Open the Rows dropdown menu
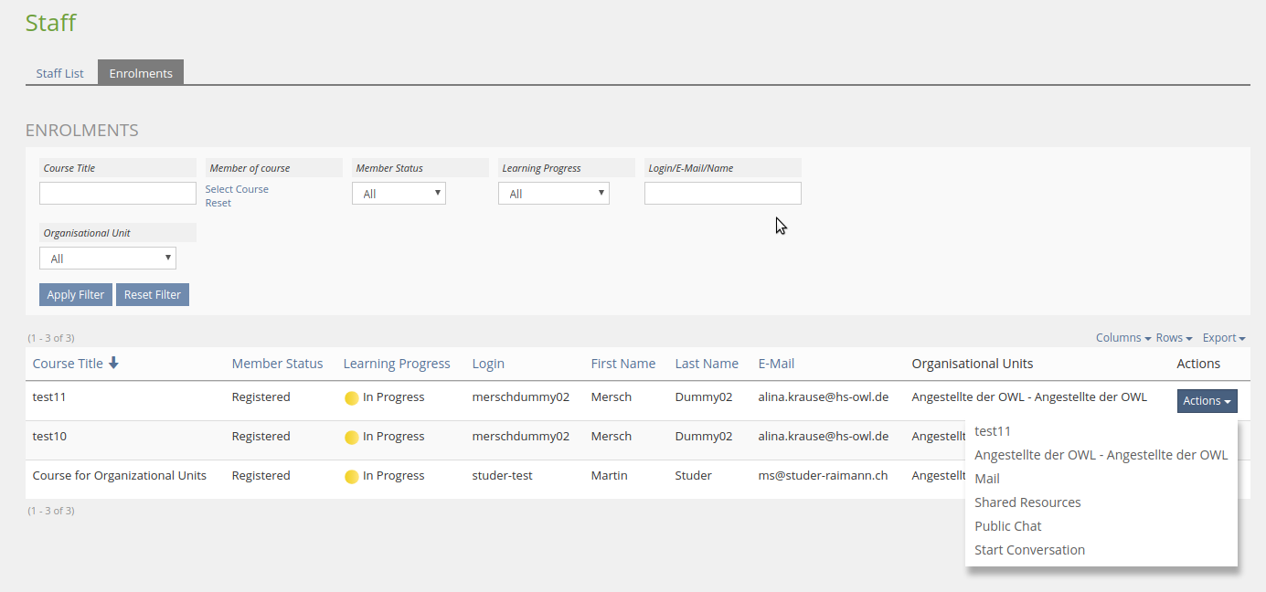The width and height of the screenshot is (1266, 592). pyautogui.click(x=1174, y=338)
